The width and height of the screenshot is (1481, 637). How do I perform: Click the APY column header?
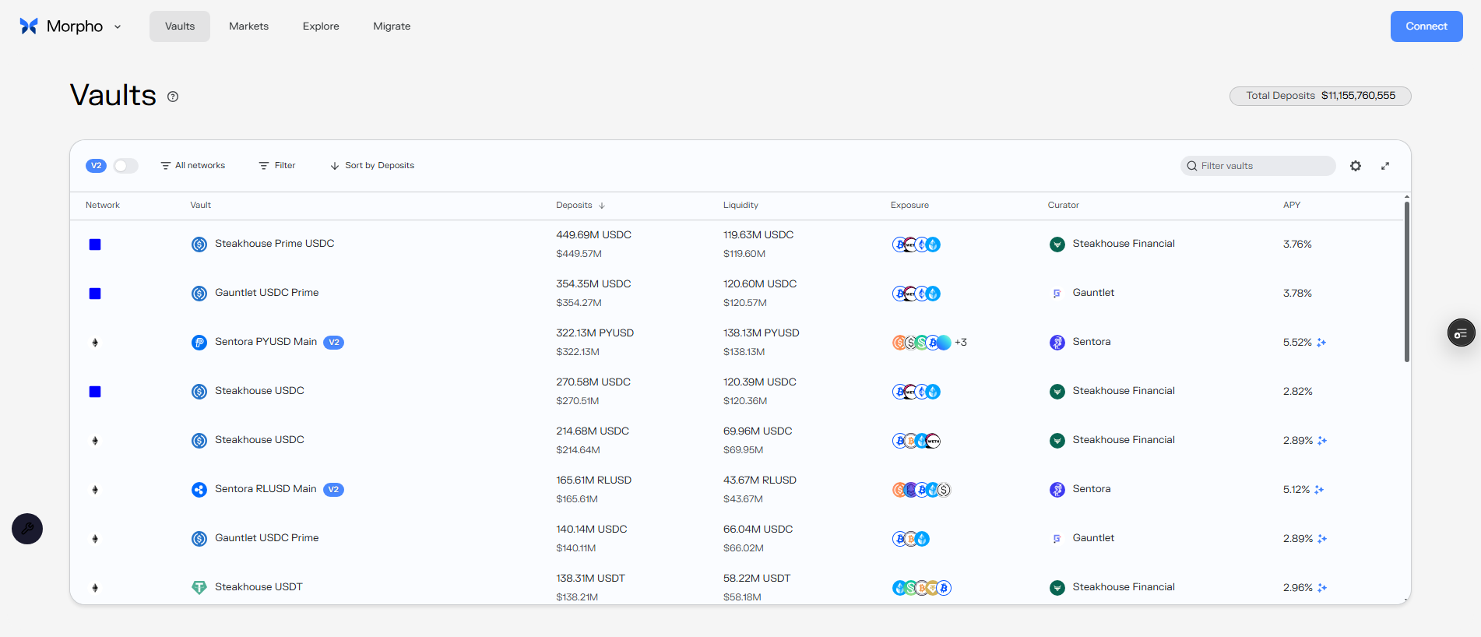[1292, 206]
